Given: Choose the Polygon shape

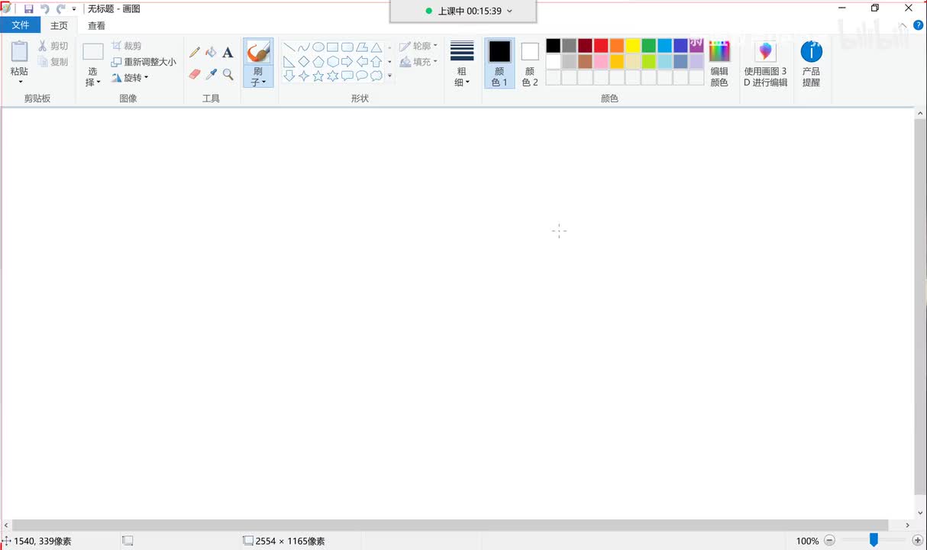Looking at the screenshot, I should [362, 47].
